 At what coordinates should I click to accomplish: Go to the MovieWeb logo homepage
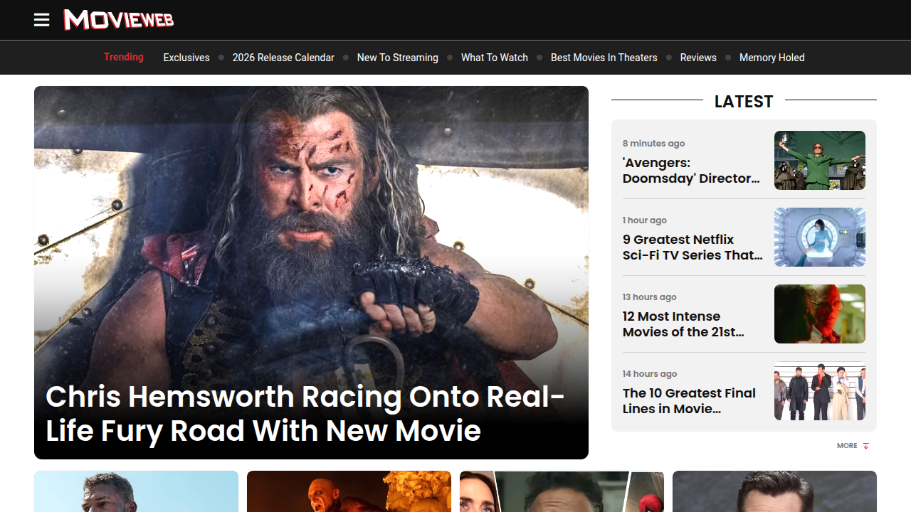pos(119,20)
